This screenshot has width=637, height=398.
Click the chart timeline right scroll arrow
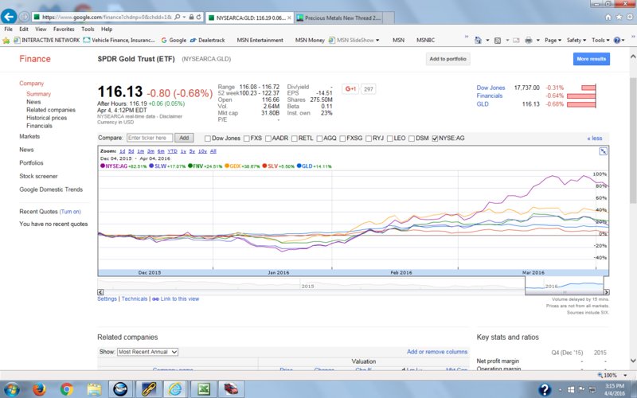tap(606, 292)
